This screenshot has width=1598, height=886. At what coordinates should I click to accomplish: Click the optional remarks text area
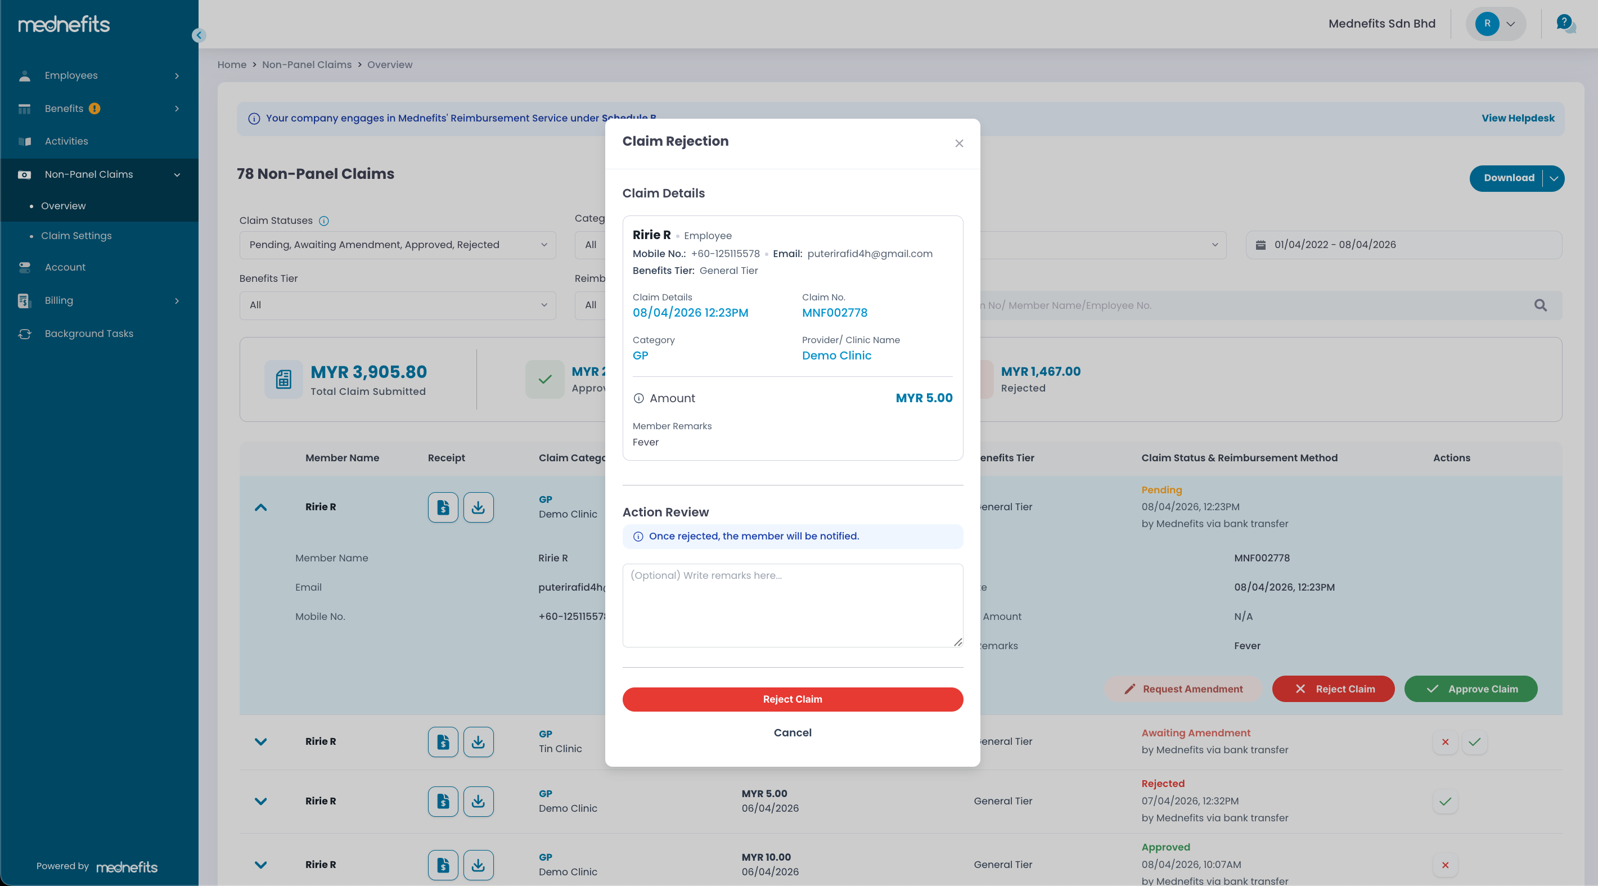point(792,605)
